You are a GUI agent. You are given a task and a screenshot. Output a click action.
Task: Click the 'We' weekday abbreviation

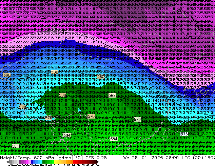pyautogui.click(x=126, y=158)
